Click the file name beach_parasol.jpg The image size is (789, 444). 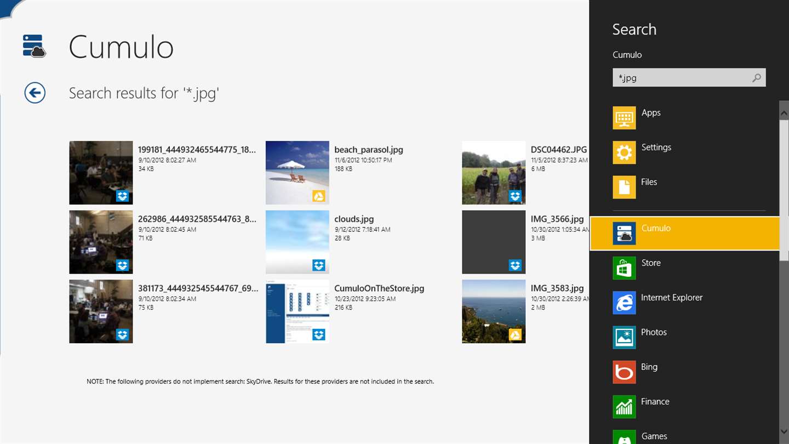click(369, 150)
